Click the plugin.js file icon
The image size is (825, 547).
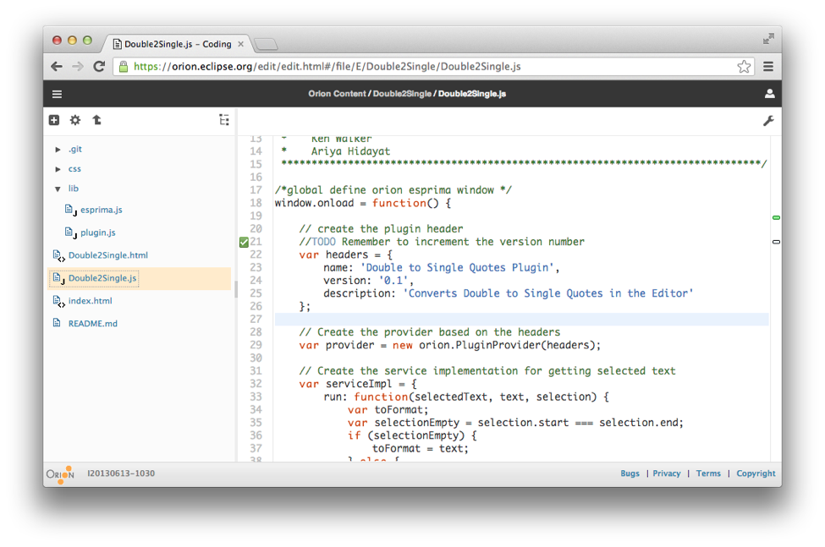pos(70,232)
